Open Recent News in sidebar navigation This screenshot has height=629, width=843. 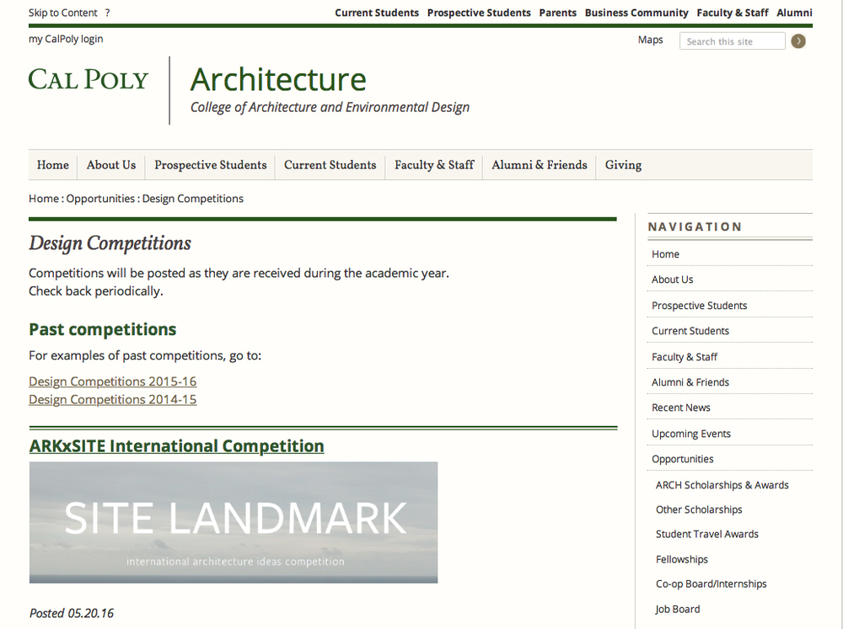[681, 408]
